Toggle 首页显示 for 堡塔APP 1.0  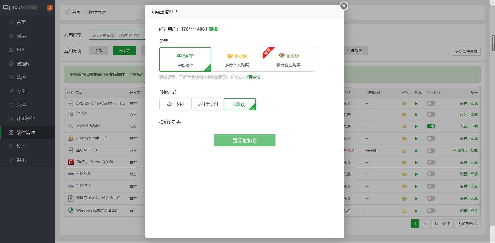431,151
